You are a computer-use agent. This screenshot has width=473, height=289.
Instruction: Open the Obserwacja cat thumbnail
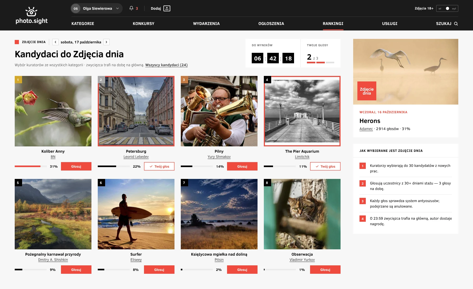pos(302,214)
